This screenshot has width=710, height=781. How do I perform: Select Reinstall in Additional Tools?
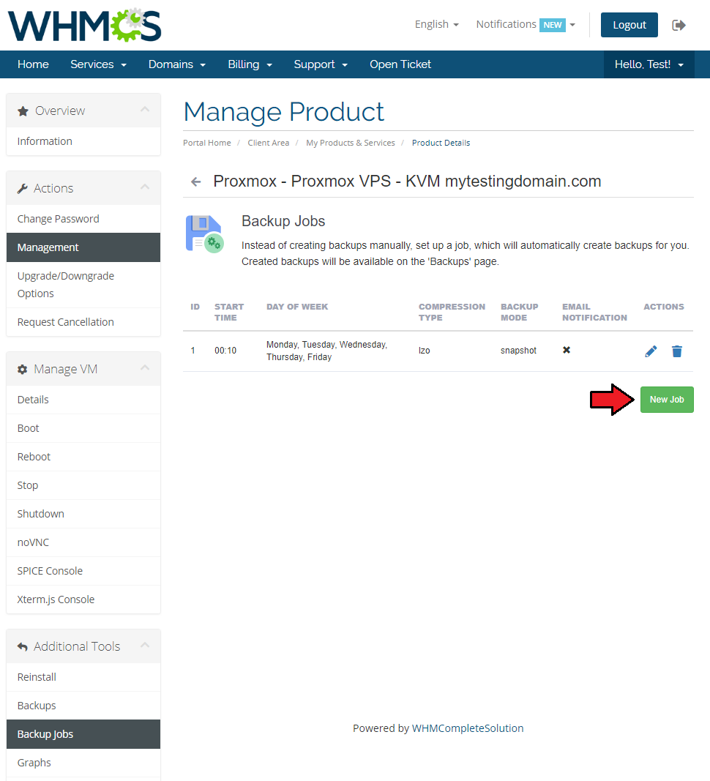83,677
